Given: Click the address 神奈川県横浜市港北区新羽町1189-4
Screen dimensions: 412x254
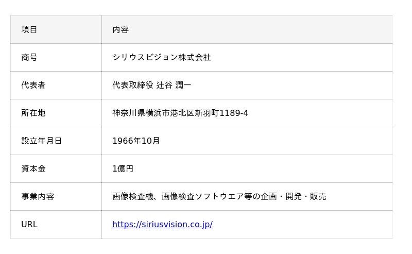Looking at the screenshot, I should click(x=180, y=113).
